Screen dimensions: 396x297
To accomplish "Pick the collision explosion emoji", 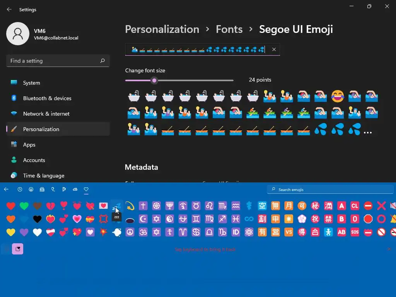I will click(x=103, y=232).
